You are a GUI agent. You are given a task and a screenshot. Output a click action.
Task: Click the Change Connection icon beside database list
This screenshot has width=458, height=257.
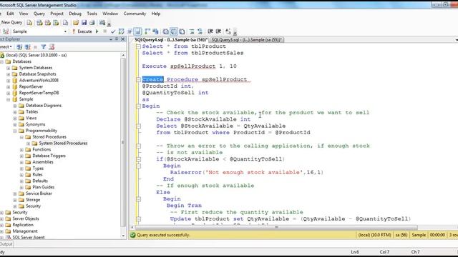click(6, 31)
